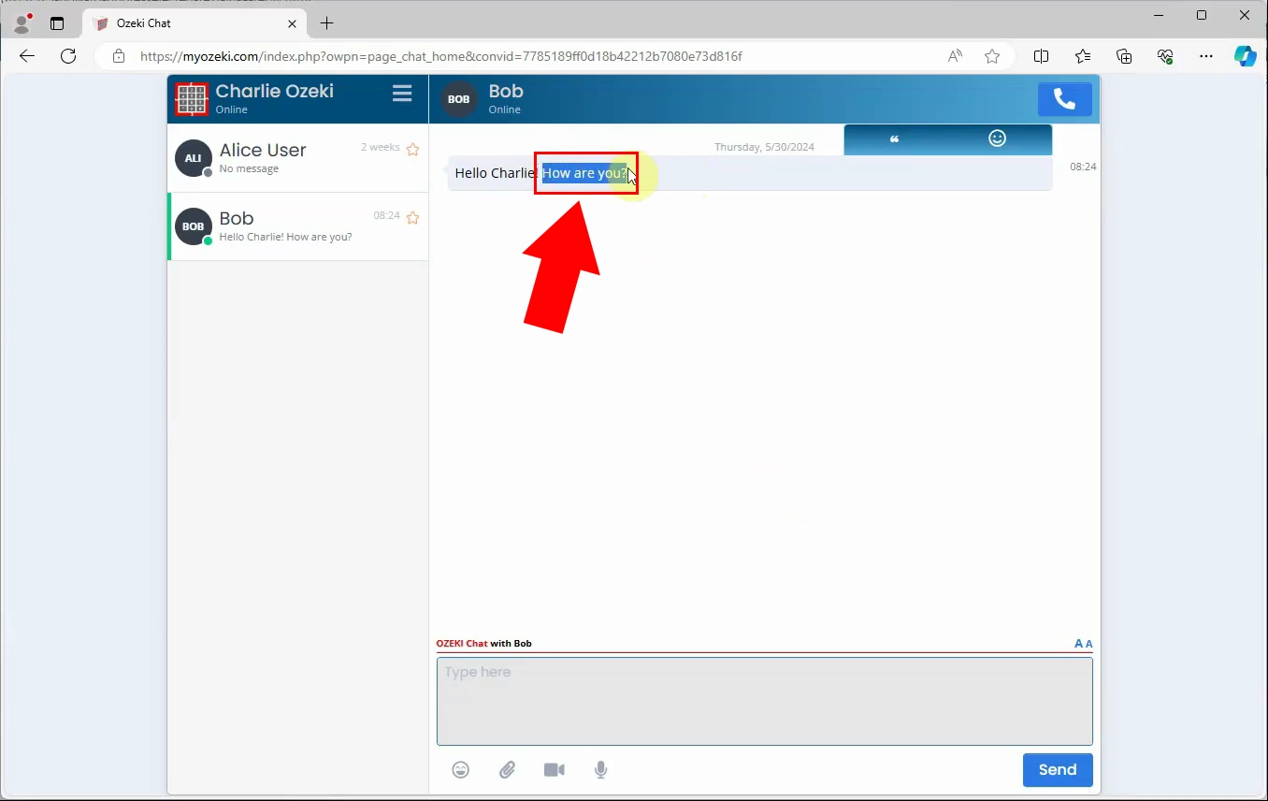Image resolution: width=1268 pixels, height=801 pixels.
Task: Select the Ozeki Chat browser tab
Action: (x=195, y=23)
